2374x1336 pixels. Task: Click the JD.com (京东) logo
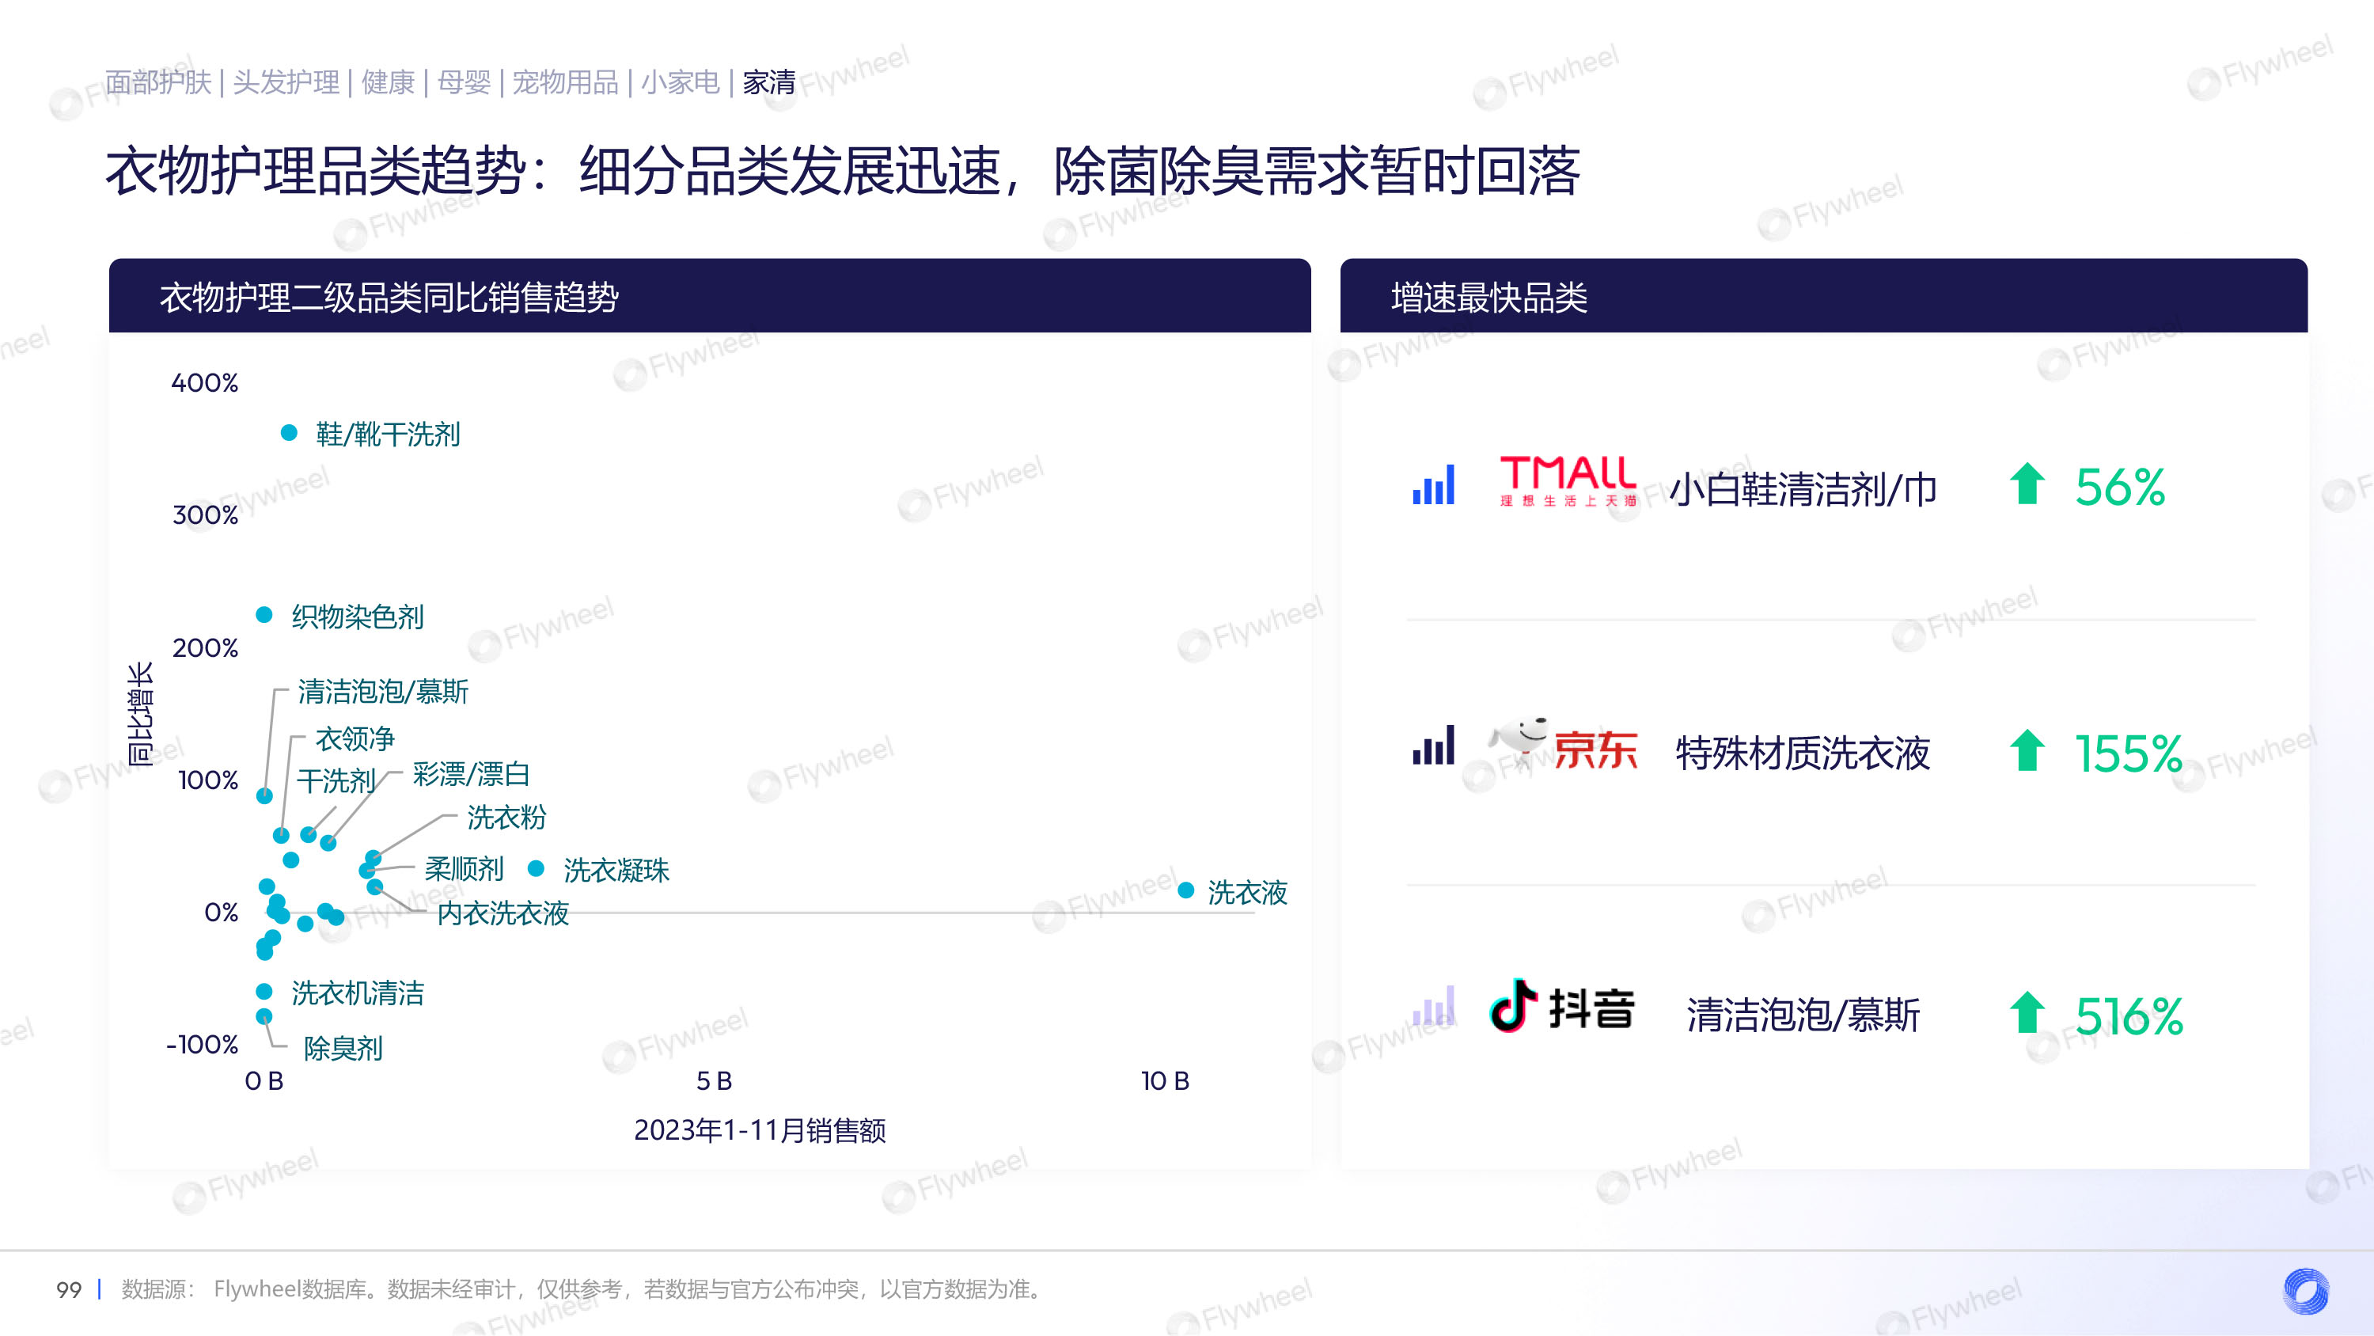click(x=1563, y=746)
